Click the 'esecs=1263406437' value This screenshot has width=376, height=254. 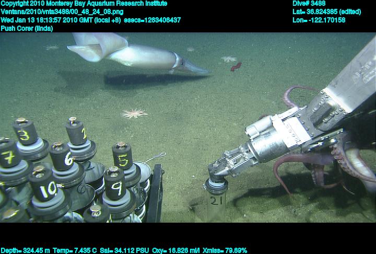152,20
